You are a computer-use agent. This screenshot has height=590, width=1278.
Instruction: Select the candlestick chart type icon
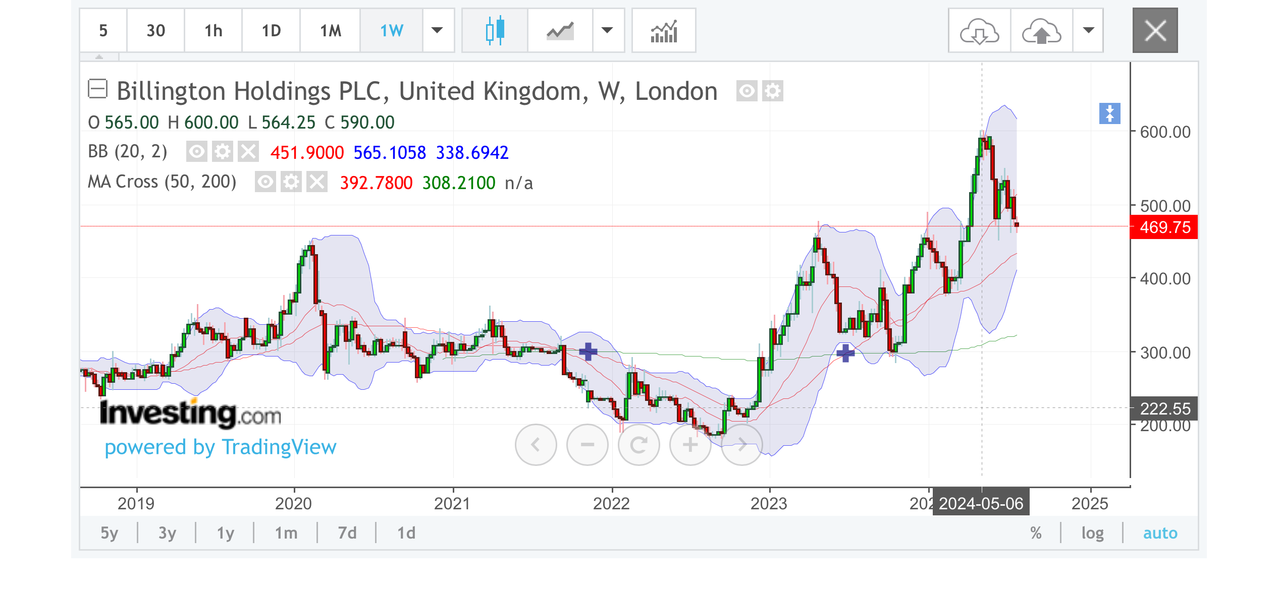point(495,30)
